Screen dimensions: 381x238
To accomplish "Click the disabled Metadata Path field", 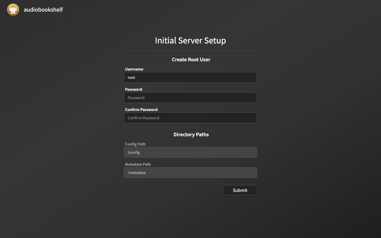I will coord(190,173).
